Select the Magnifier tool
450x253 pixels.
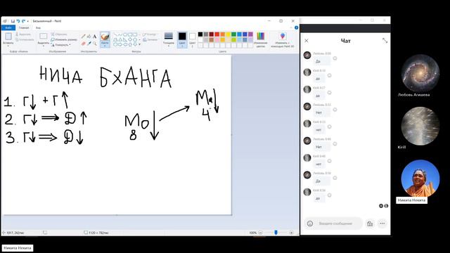tap(94, 44)
